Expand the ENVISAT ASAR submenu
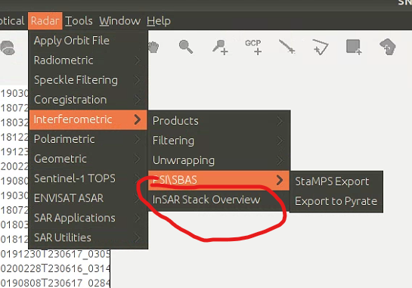412x288 pixels. coord(88,198)
